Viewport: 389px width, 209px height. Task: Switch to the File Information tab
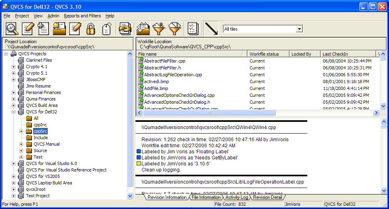click(206, 197)
